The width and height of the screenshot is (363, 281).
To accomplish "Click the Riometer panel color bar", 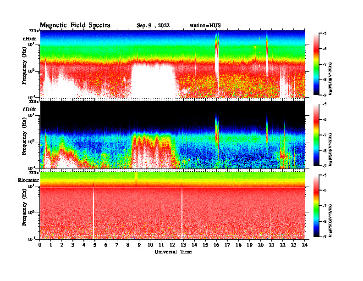I will tap(316, 206).
